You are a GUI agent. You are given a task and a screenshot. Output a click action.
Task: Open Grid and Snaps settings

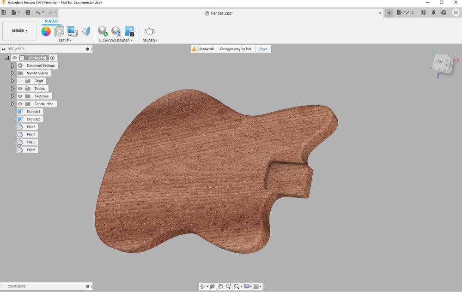[257, 286]
